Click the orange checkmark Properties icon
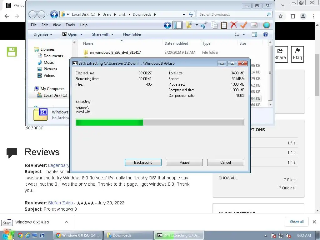 [244, 25]
